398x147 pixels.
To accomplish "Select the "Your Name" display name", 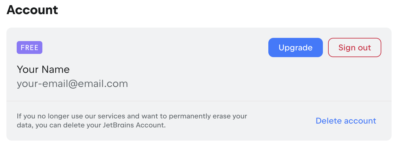I will (43, 69).
